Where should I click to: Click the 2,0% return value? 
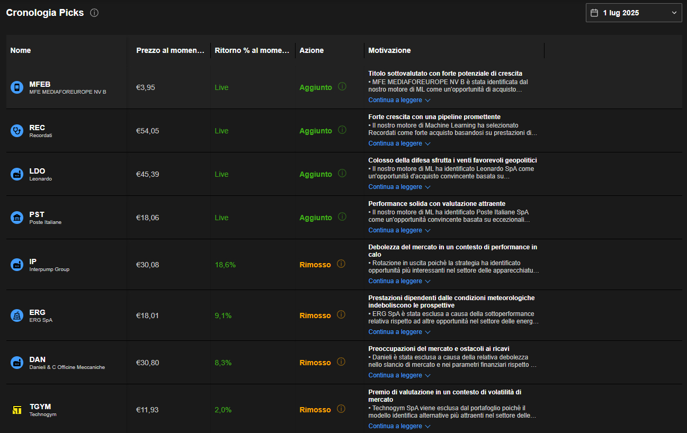pyautogui.click(x=223, y=410)
